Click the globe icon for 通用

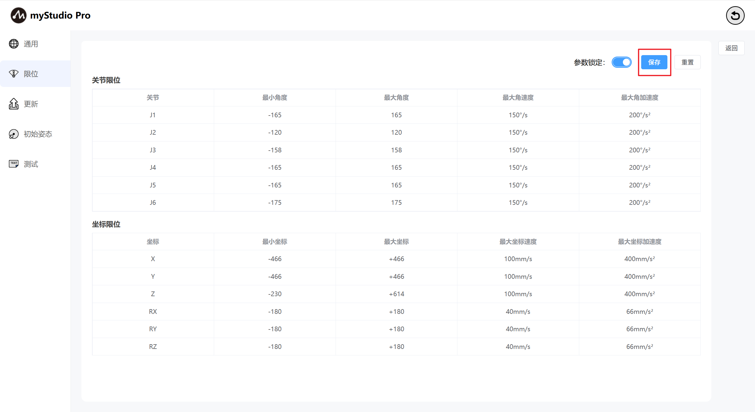pos(14,44)
